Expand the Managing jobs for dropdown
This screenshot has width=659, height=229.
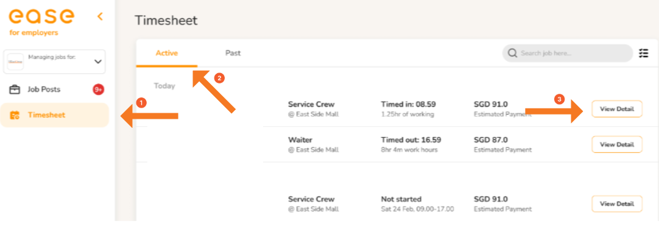pyautogui.click(x=54, y=62)
